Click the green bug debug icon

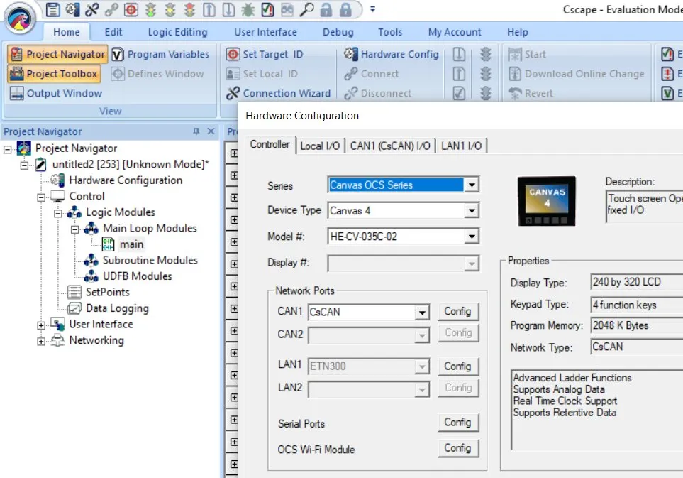[248, 10]
